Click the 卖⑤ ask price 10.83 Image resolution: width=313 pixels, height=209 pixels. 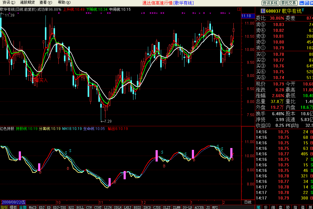[x=279, y=25]
